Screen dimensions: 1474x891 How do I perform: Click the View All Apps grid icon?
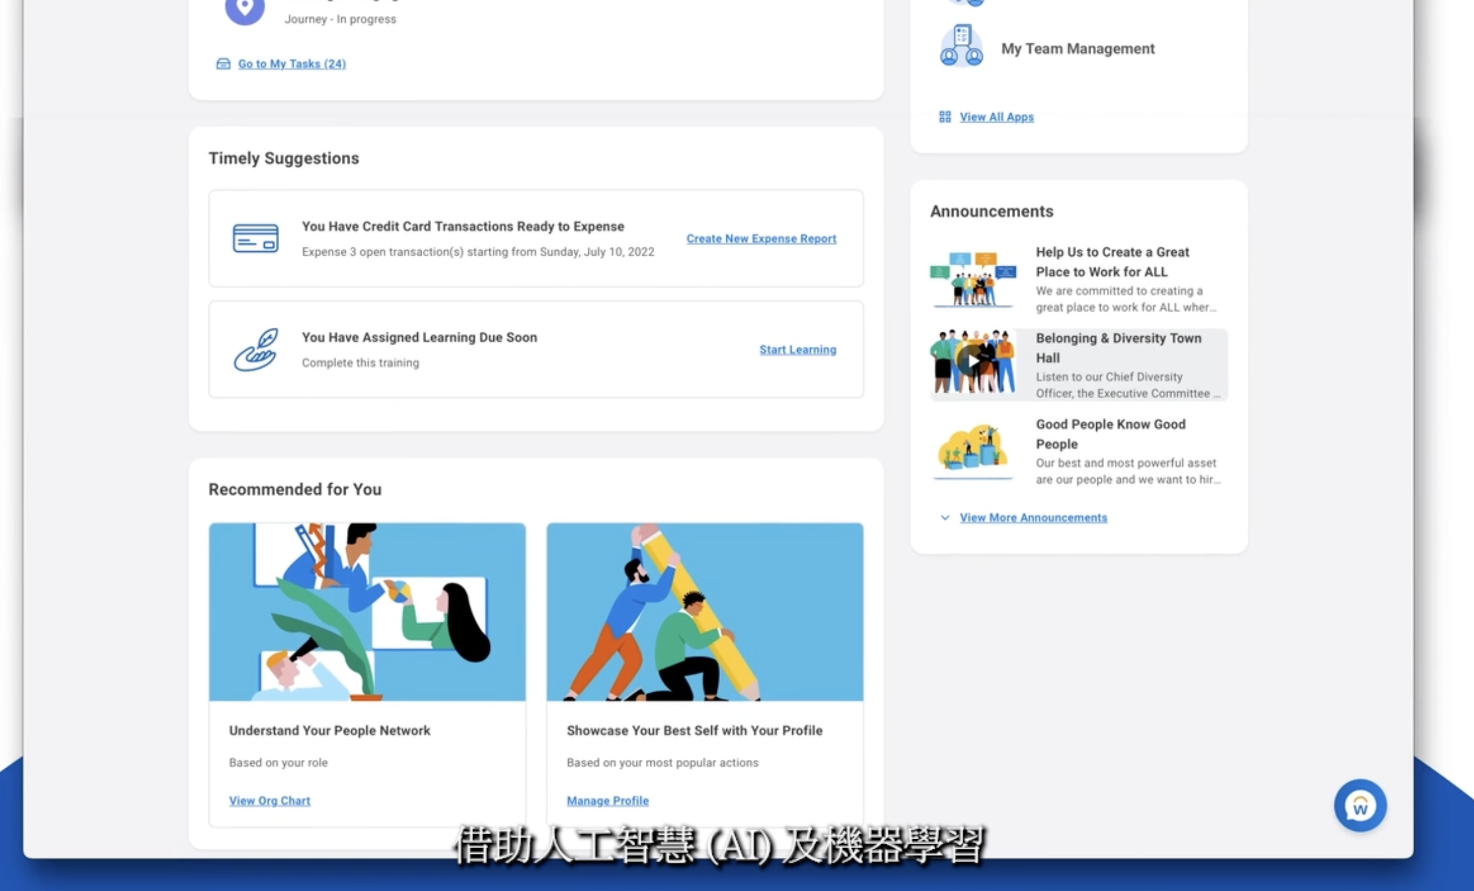(945, 117)
